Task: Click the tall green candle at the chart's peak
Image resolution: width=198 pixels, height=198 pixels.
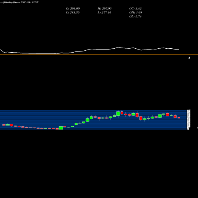Action: click(x=118, y=114)
